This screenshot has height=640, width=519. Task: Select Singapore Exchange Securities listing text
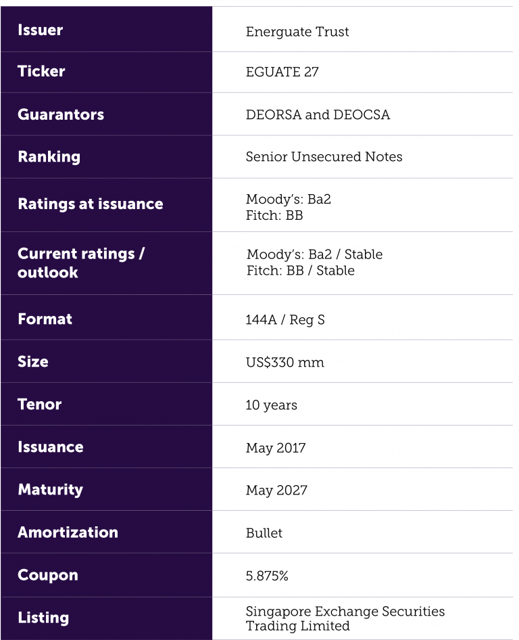[x=345, y=612]
